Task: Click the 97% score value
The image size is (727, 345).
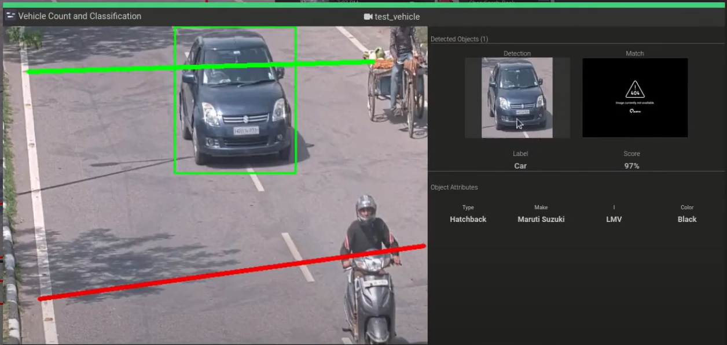Action: pos(631,166)
